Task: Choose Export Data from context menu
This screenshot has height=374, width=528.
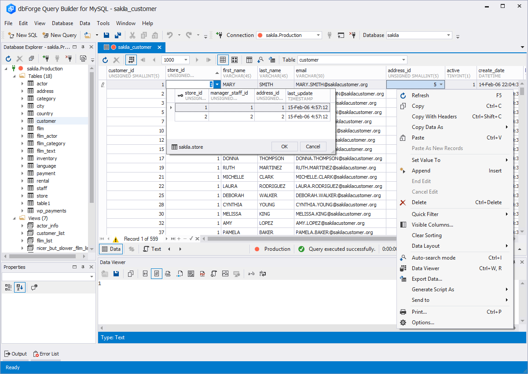Action: [427, 279]
